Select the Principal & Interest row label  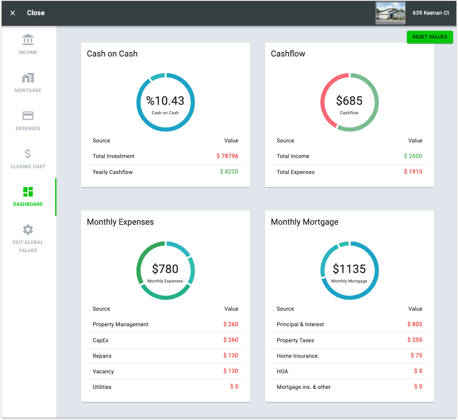[300, 324]
